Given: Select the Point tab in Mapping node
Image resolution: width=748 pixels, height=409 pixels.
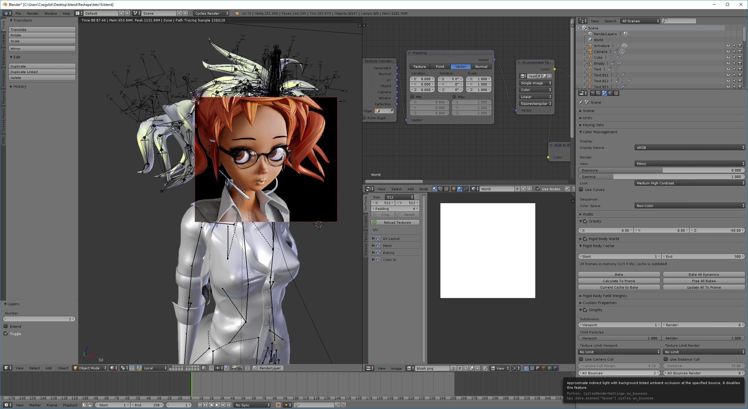Looking at the screenshot, I should coord(440,67).
